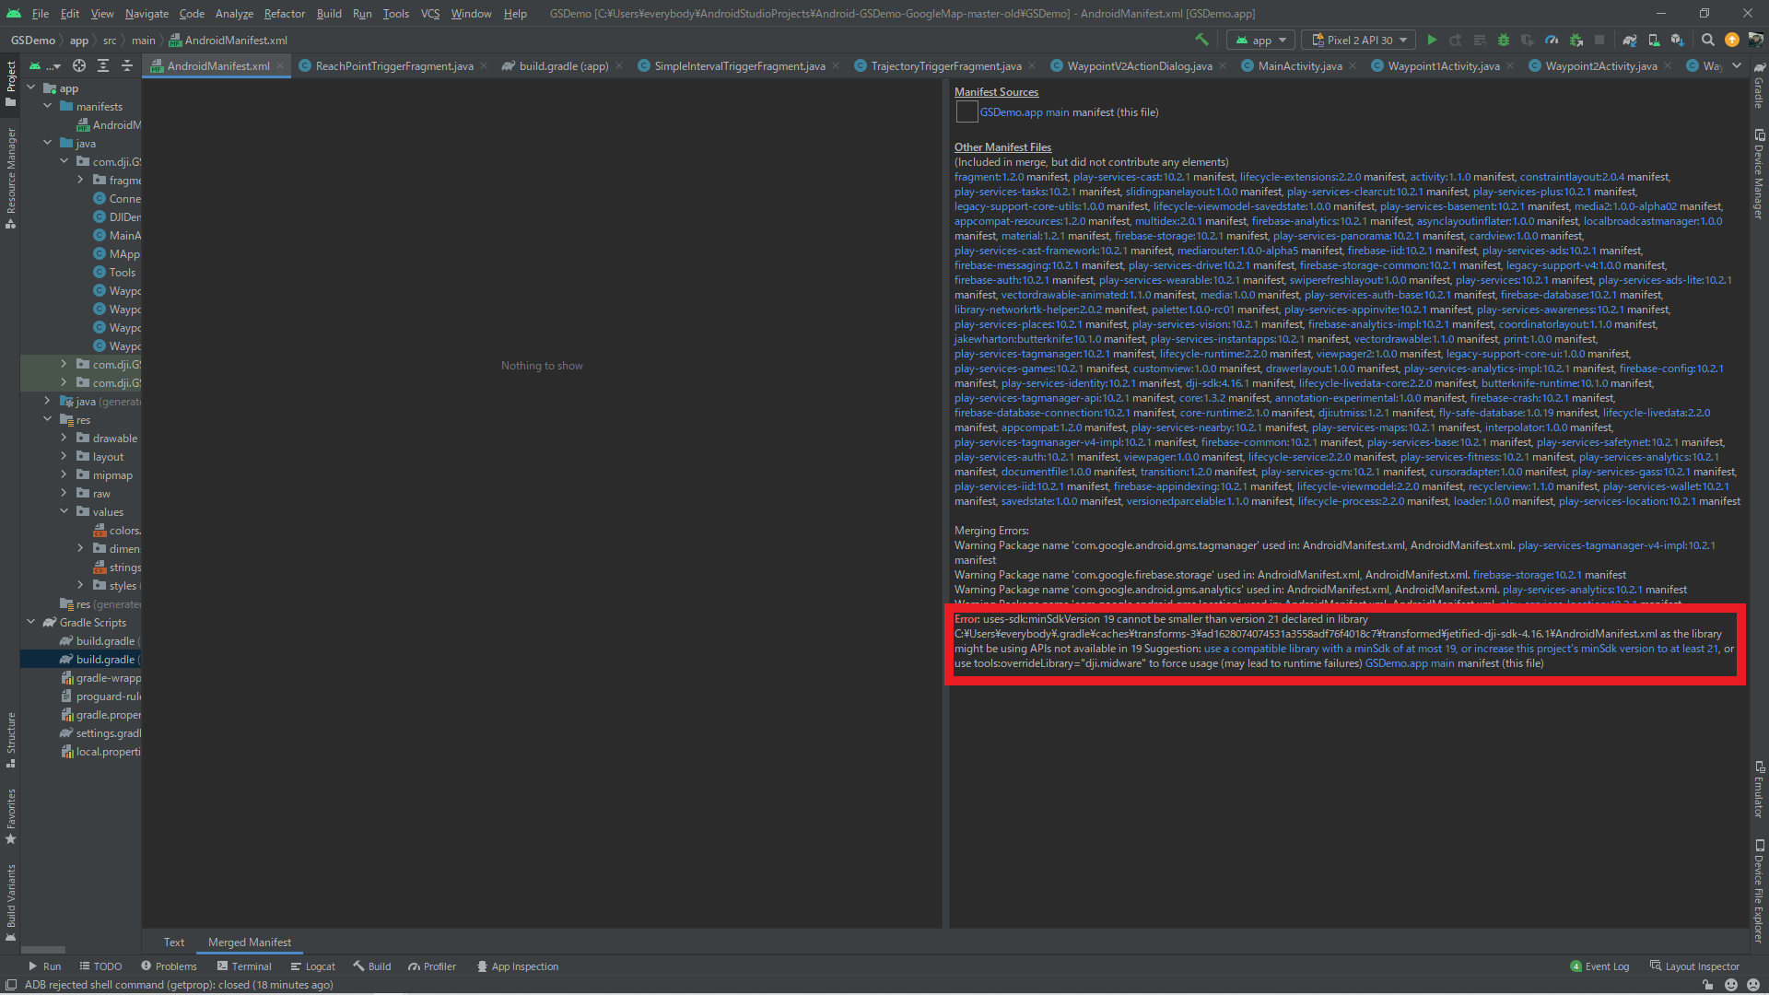Open the Pixel 2 API 30 device dropdown
1769x995 pixels.
1359,40
